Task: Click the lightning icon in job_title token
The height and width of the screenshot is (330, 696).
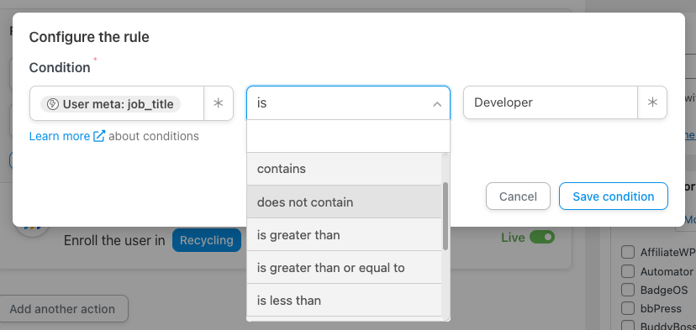Action: click(53, 104)
